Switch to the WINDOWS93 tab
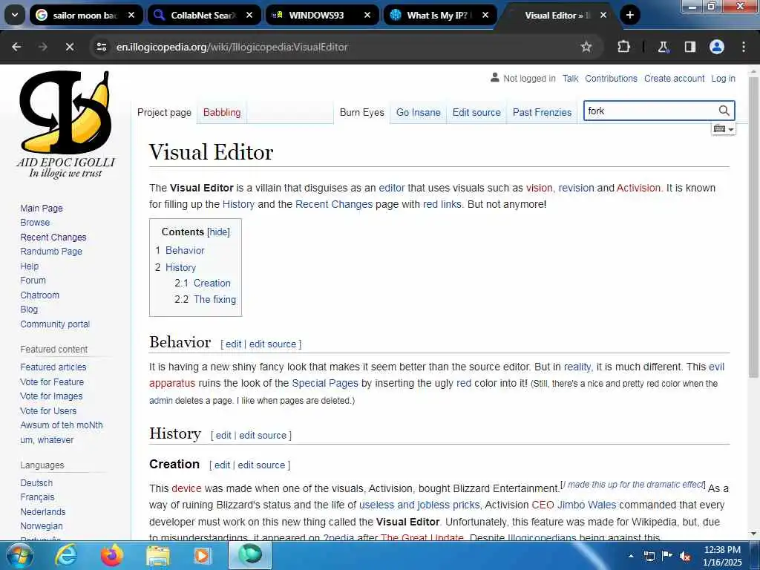This screenshot has height=570, width=760. click(x=322, y=15)
